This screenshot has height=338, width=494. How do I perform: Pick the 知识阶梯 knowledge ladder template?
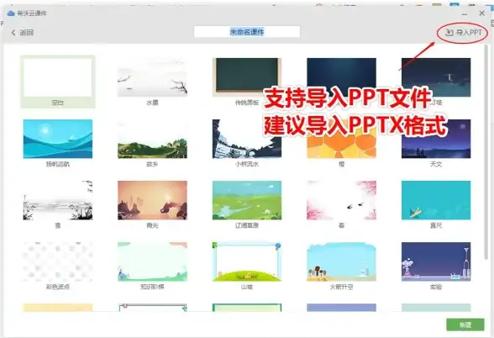[x=152, y=261]
